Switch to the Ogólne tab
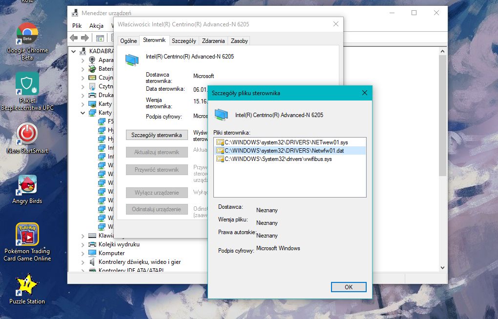Viewport: 498px width, 319px height. coord(128,40)
